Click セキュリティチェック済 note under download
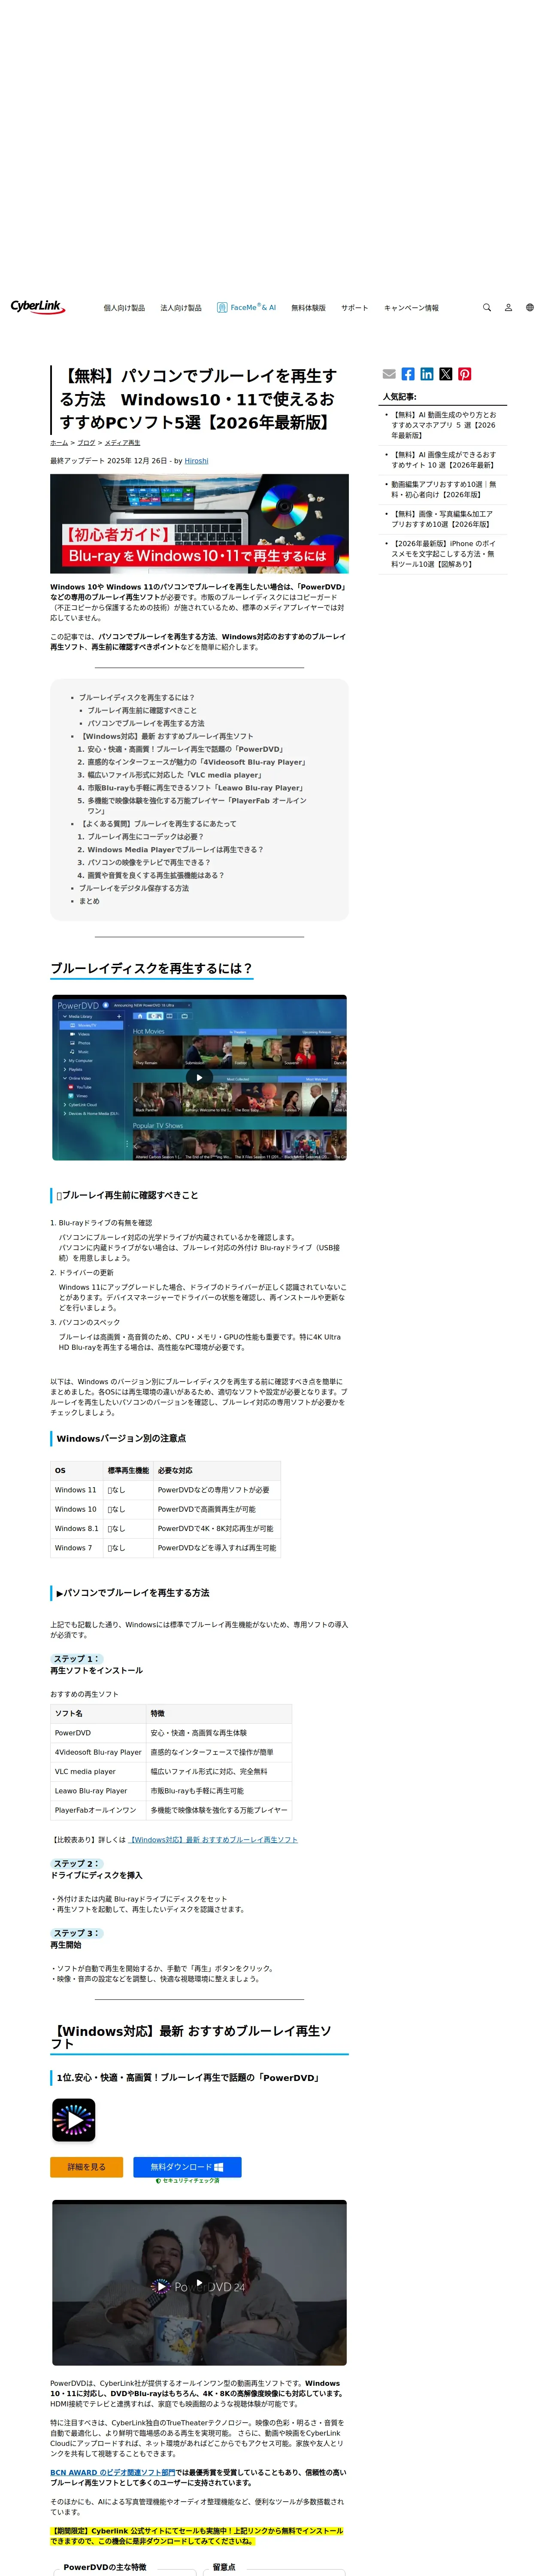The width and height of the screenshot is (551, 2576). [x=187, y=2181]
